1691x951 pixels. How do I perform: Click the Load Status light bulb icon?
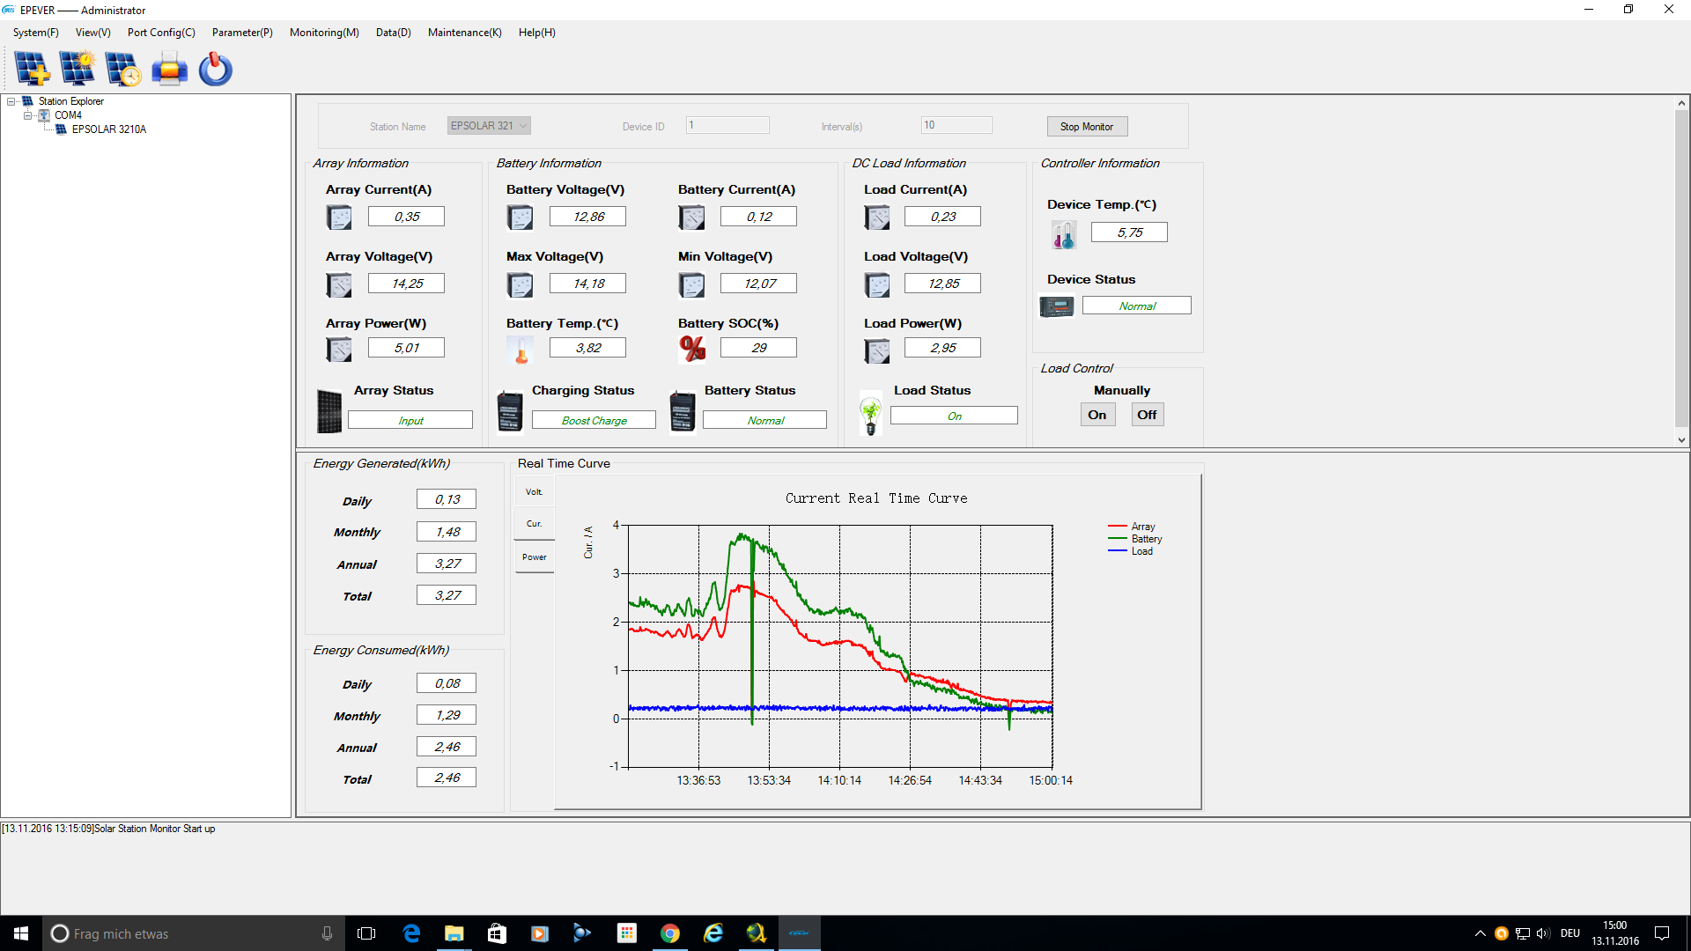pyautogui.click(x=870, y=415)
